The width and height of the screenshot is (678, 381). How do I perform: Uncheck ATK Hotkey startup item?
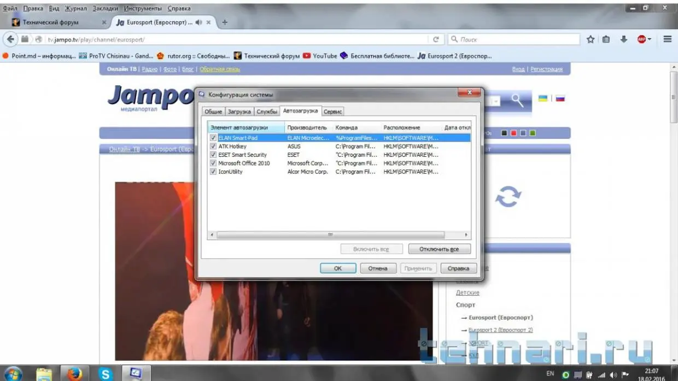(x=213, y=146)
